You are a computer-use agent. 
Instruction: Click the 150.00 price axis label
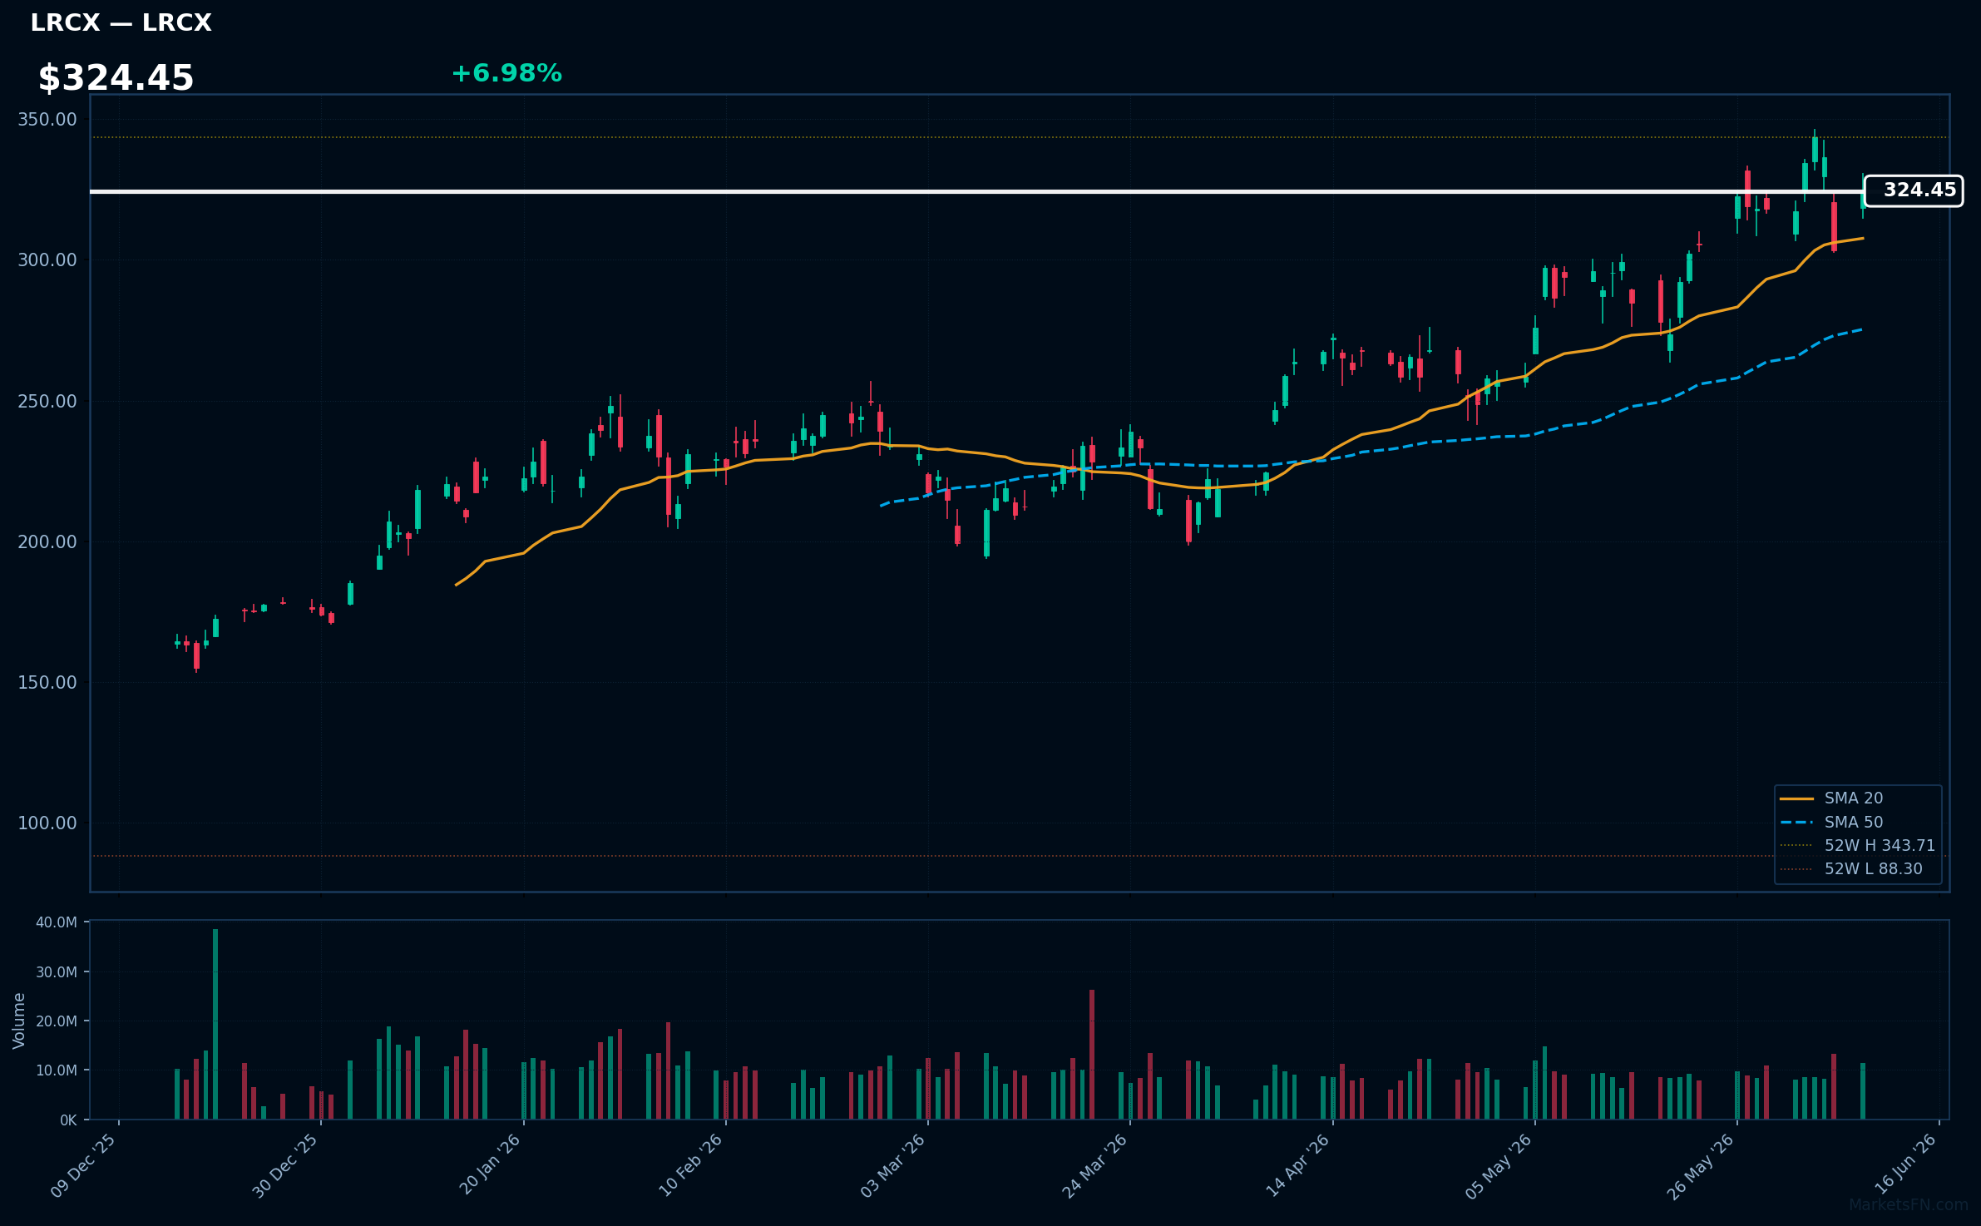tap(47, 683)
